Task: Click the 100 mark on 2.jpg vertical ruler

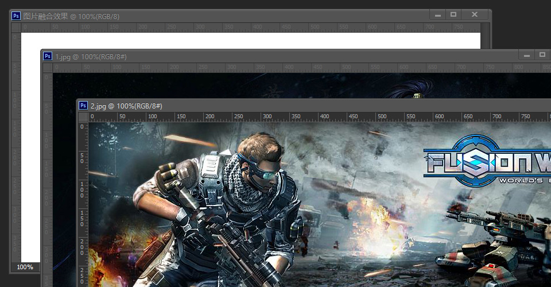Action: (x=82, y=189)
